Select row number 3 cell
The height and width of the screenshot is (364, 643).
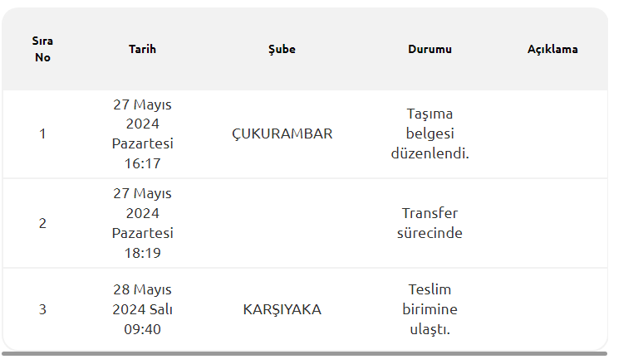pyautogui.click(x=42, y=309)
